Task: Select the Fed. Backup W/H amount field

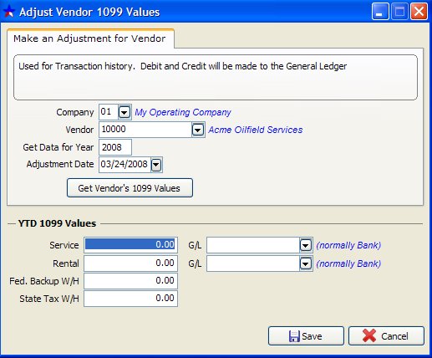Action: pyautogui.click(x=130, y=281)
